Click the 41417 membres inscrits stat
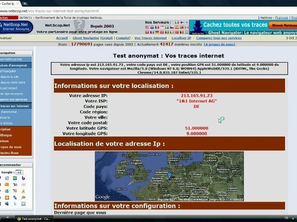The height and width of the screenshot is (222, 297). point(166,44)
